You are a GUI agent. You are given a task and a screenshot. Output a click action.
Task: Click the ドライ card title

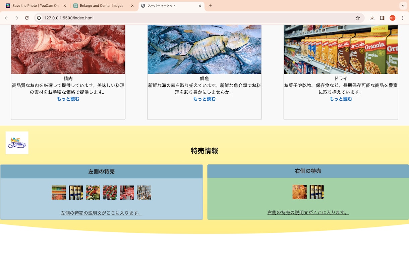[341, 79]
